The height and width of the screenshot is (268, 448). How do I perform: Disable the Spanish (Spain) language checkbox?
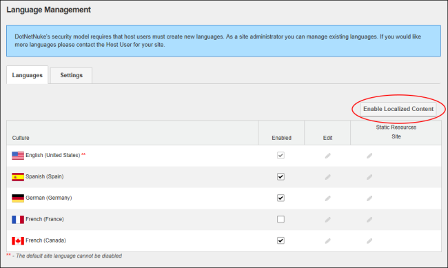[281, 176]
